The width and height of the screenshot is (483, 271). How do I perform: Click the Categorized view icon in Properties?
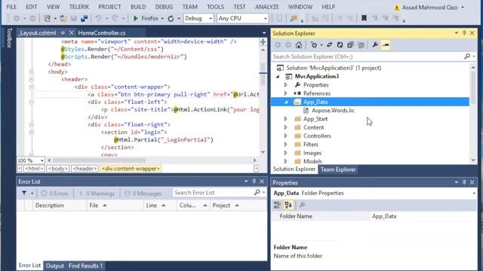(x=277, y=205)
